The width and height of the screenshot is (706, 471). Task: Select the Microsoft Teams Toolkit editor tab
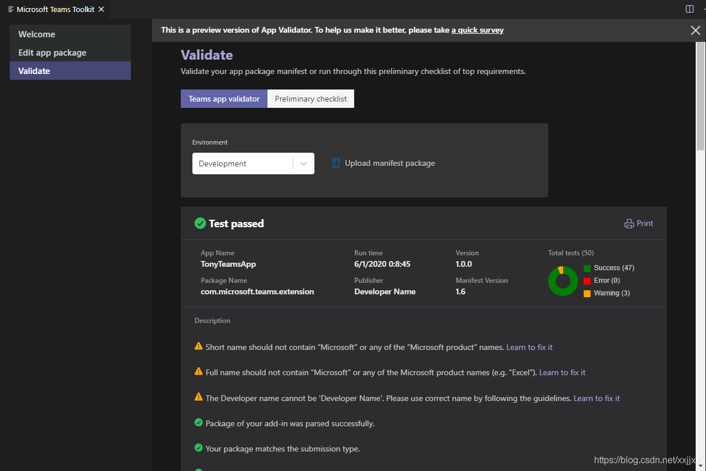pyautogui.click(x=55, y=9)
